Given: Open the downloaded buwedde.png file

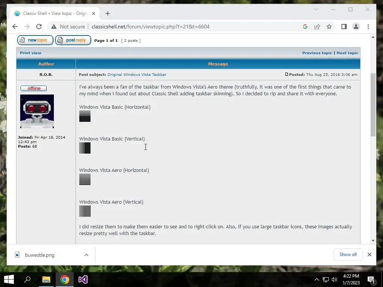Looking at the screenshot, I should (40, 255).
